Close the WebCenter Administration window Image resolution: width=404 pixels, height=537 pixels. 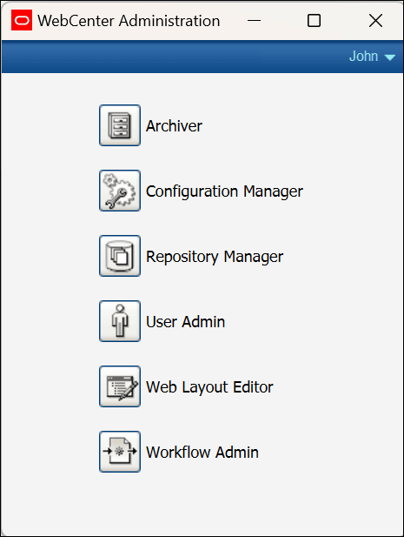pyautogui.click(x=375, y=21)
